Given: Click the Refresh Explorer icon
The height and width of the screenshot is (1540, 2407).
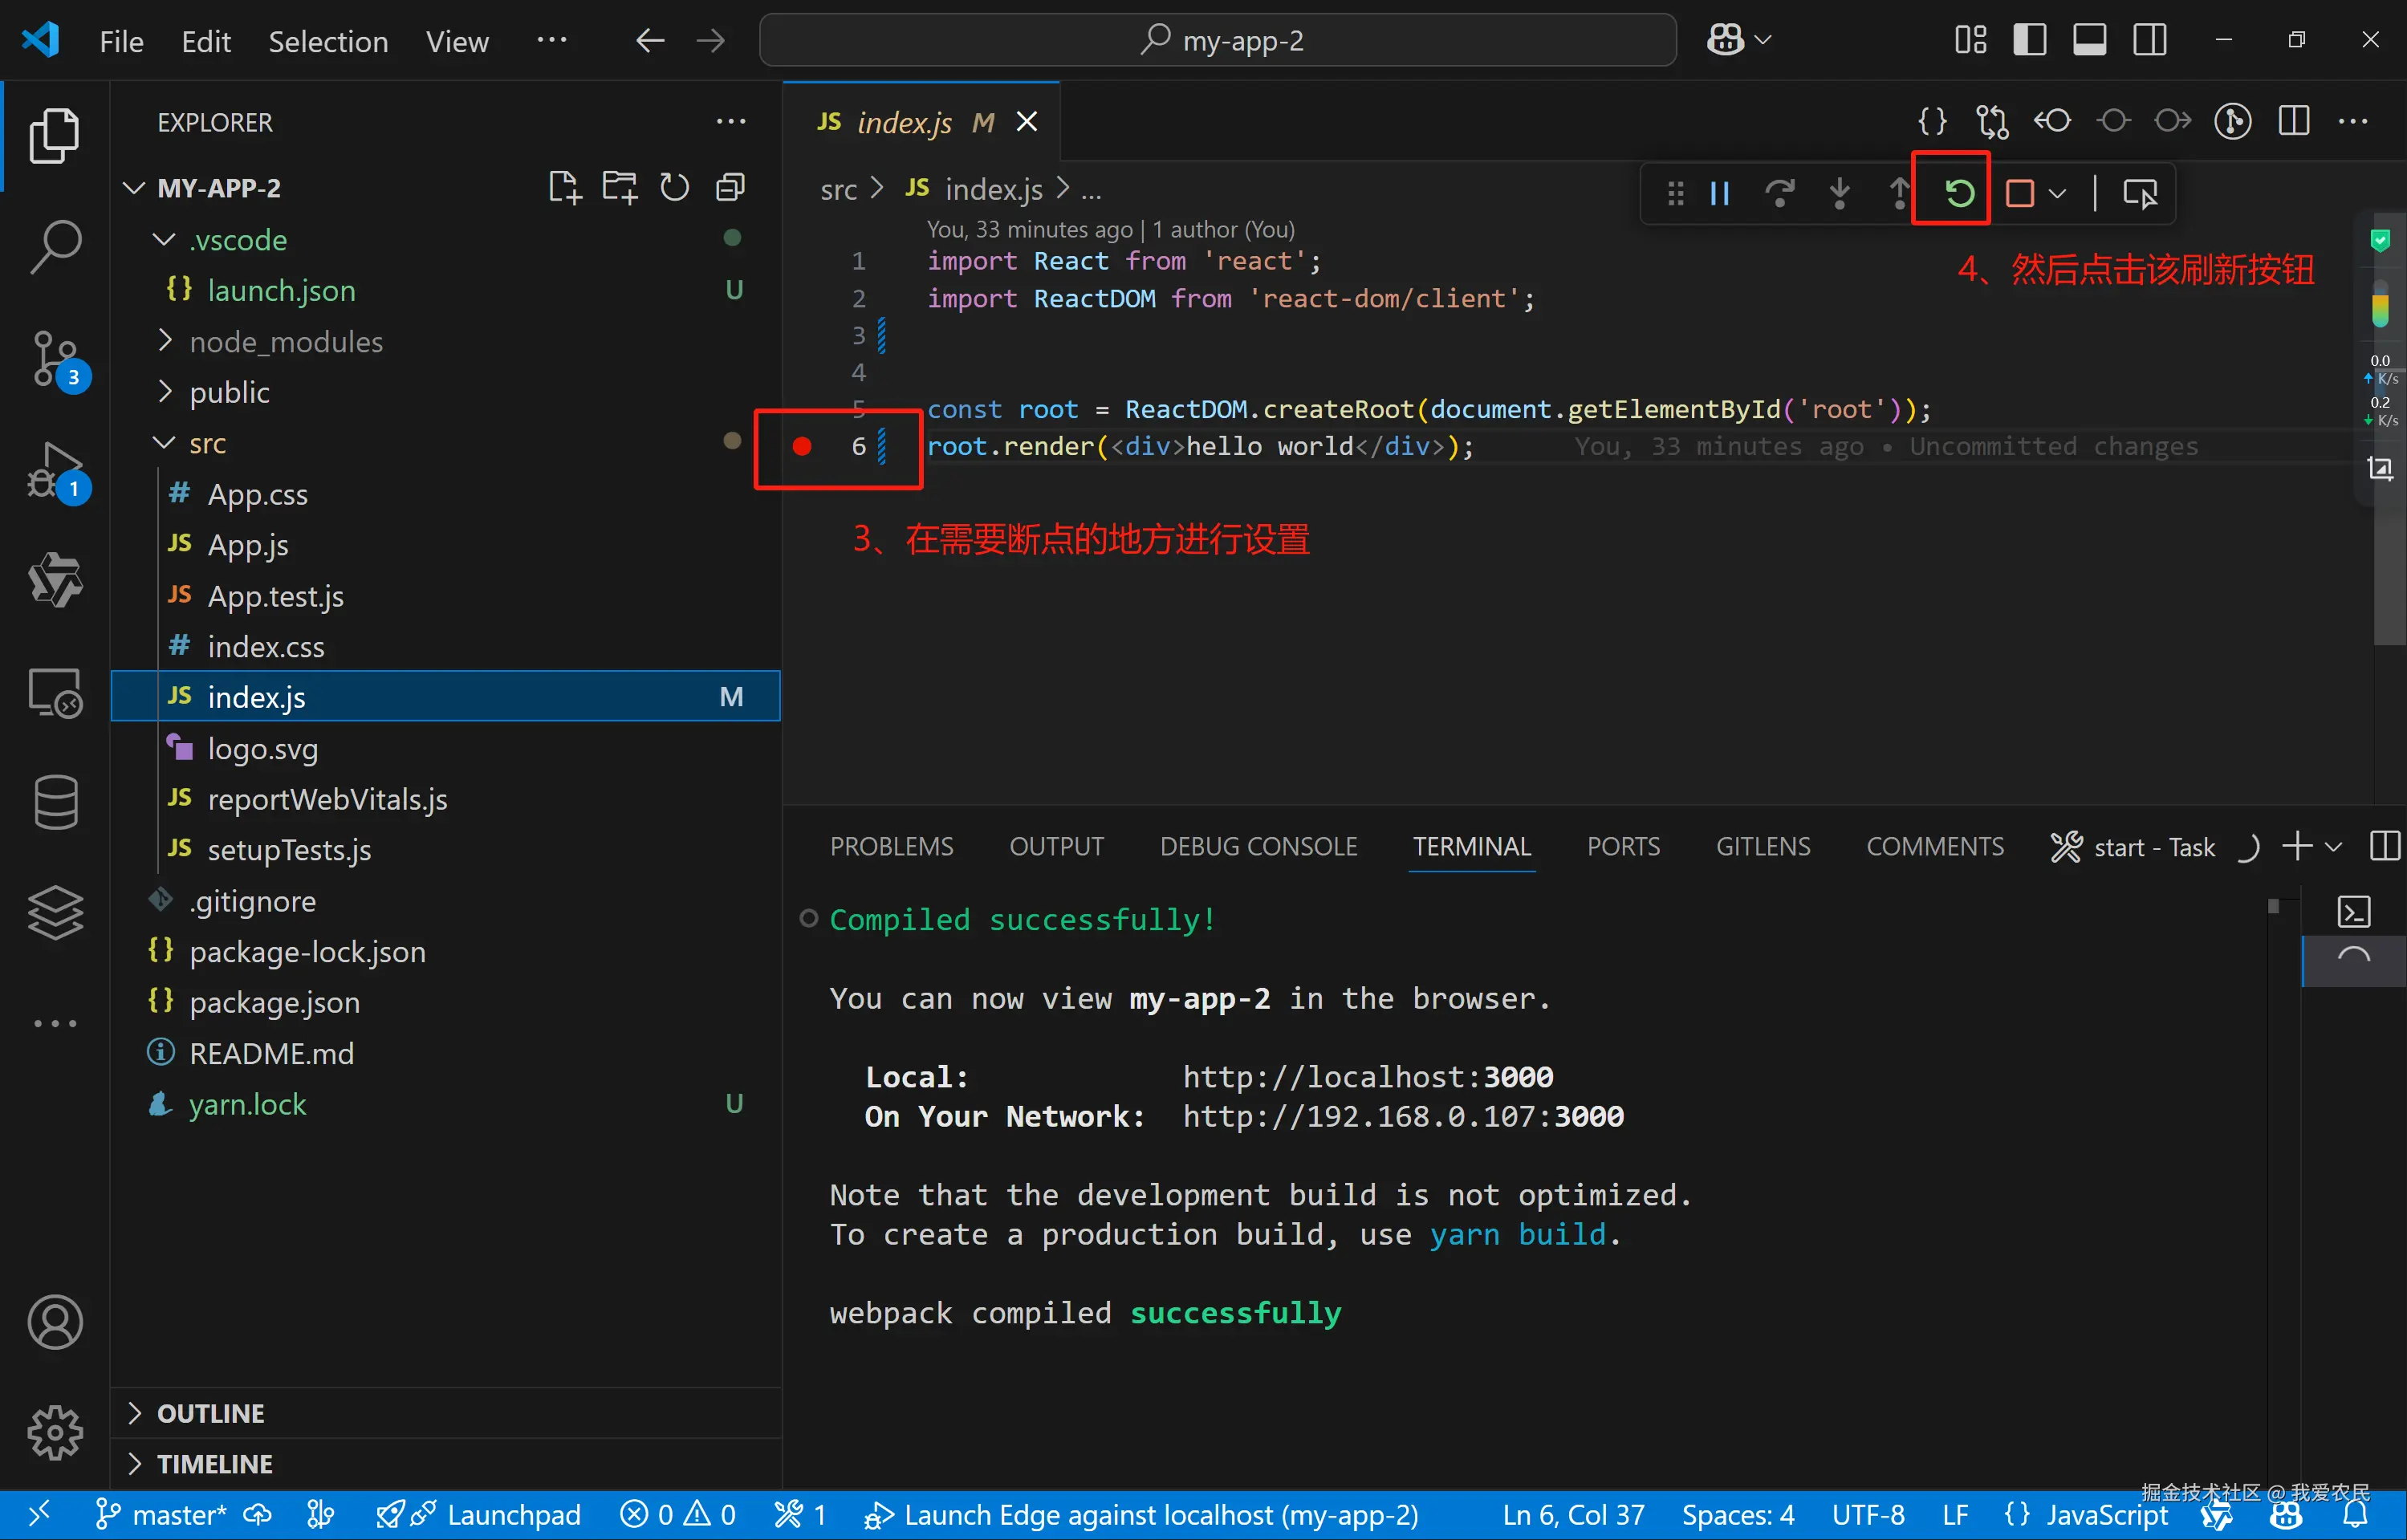Looking at the screenshot, I should click(x=675, y=187).
